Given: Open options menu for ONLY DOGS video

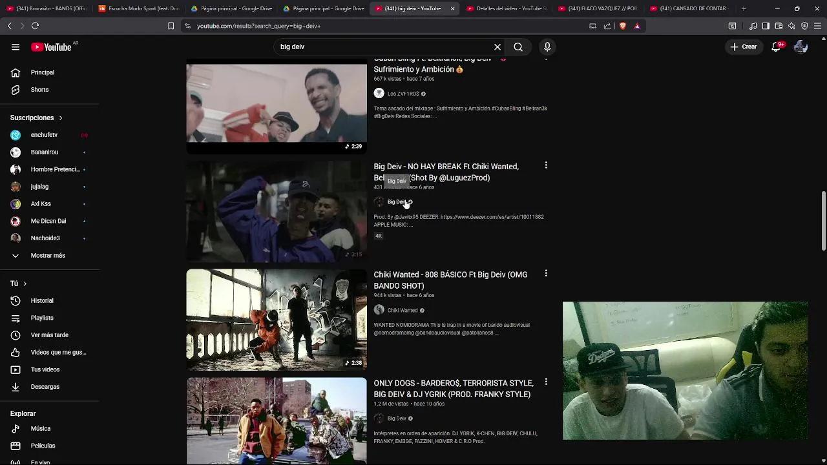Looking at the screenshot, I should coord(546,382).
